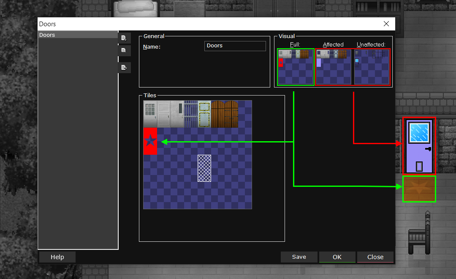
Task: Select the Affected visual thumbnail
Action: (334, 67)
